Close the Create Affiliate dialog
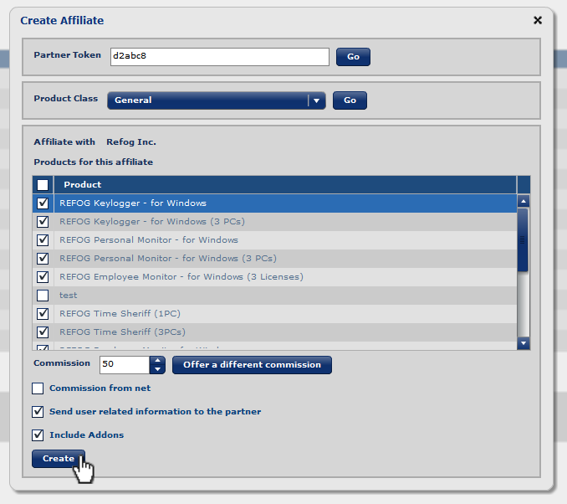Screen dimensions: 567x504 538,20
